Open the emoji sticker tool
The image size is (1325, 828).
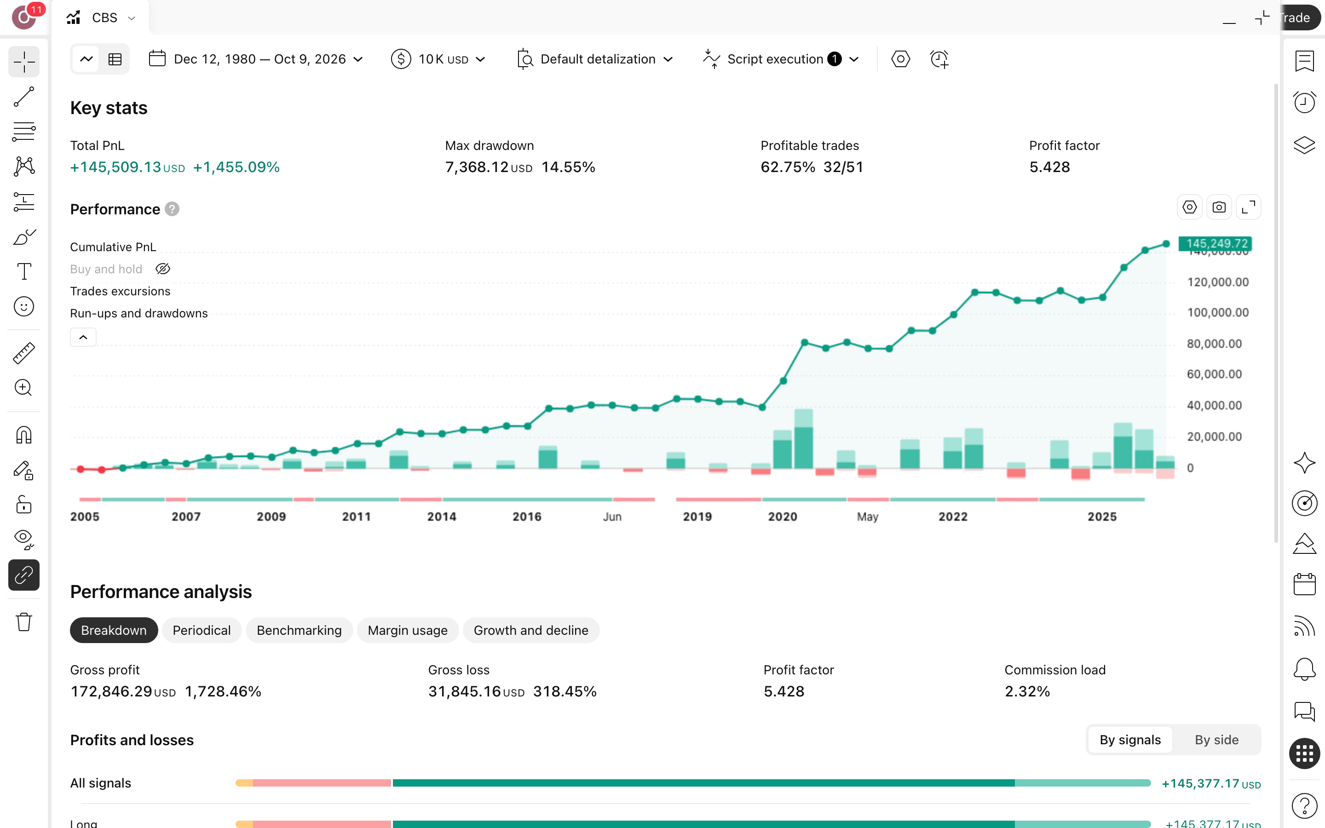click(x=24, y=306)
